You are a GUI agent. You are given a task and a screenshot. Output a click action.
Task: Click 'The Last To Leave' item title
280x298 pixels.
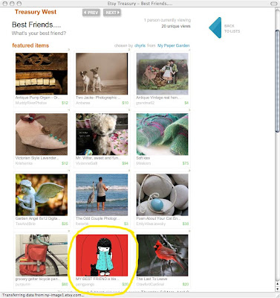(x=152, y=279)
